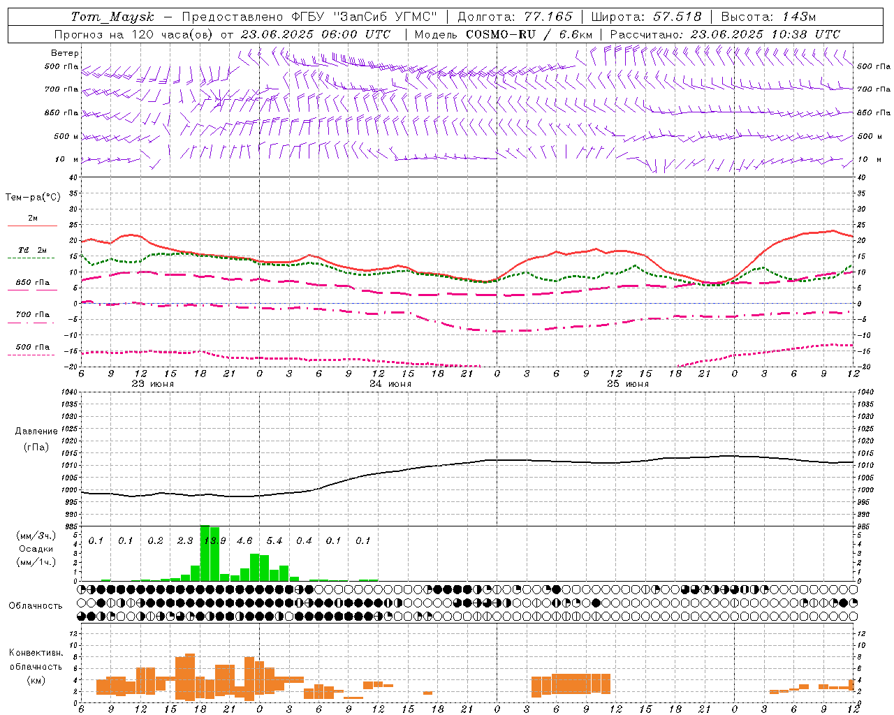Click the "(мм/1ч.)" hourly precipitation unit label
Viewport: 894px width, 715px height.
pos(36,562)
